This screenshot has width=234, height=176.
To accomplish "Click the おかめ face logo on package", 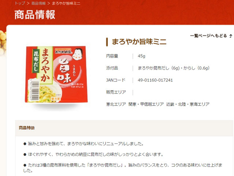I will (x=77, y=54).
